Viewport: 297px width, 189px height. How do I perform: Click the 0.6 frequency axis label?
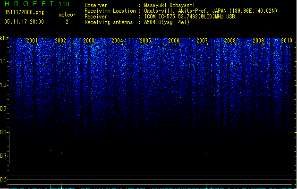(4, 180)
